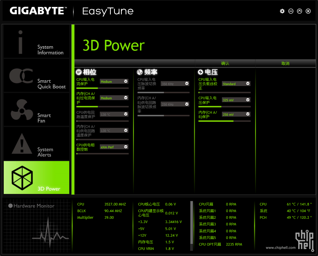318x256 pixels.
Task: Click the BCLK value 90.44 MHZ
Action: click(113, 211)
